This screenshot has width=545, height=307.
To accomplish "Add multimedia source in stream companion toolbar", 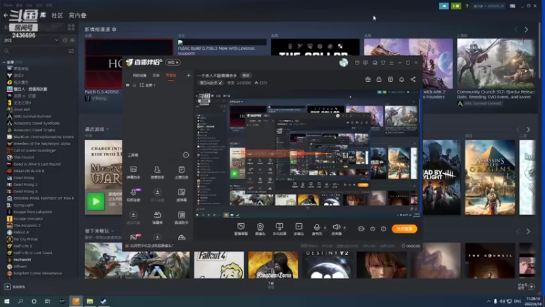I will click(298, 229).
